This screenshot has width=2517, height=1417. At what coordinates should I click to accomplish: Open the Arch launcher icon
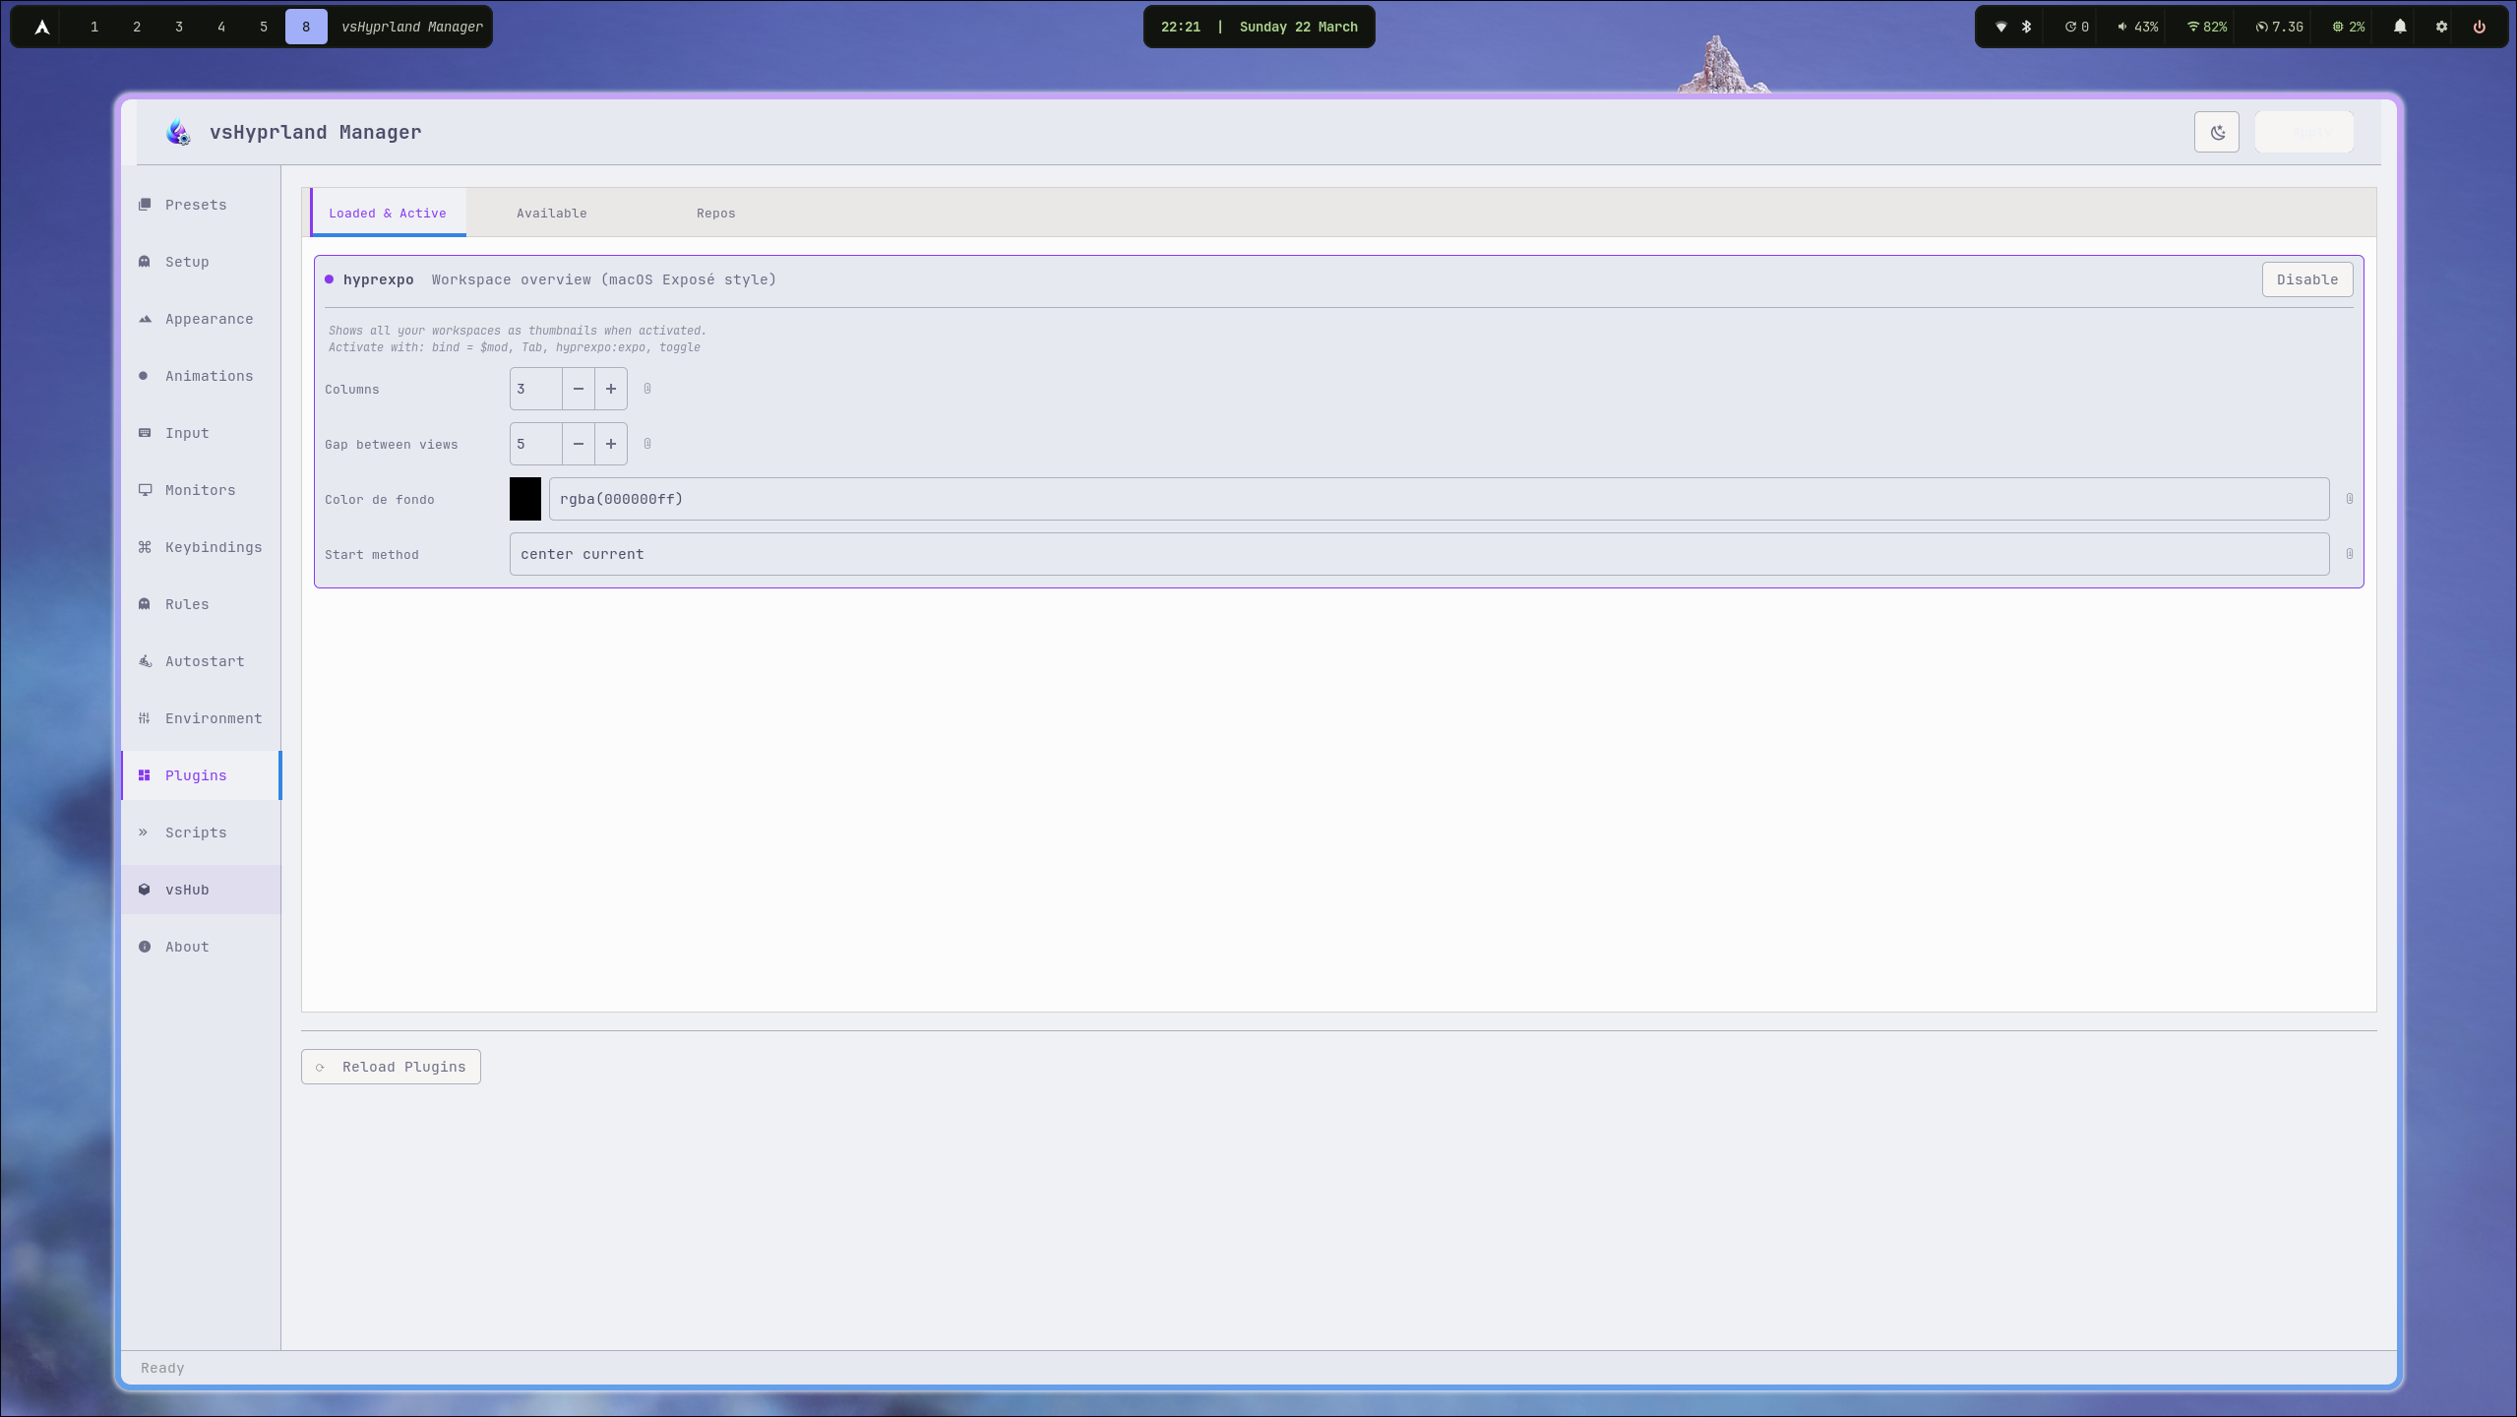click(41, 27)
